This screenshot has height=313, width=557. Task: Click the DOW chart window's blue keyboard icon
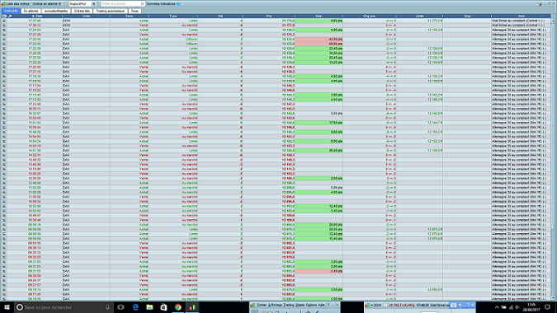(x=453, y=305)
